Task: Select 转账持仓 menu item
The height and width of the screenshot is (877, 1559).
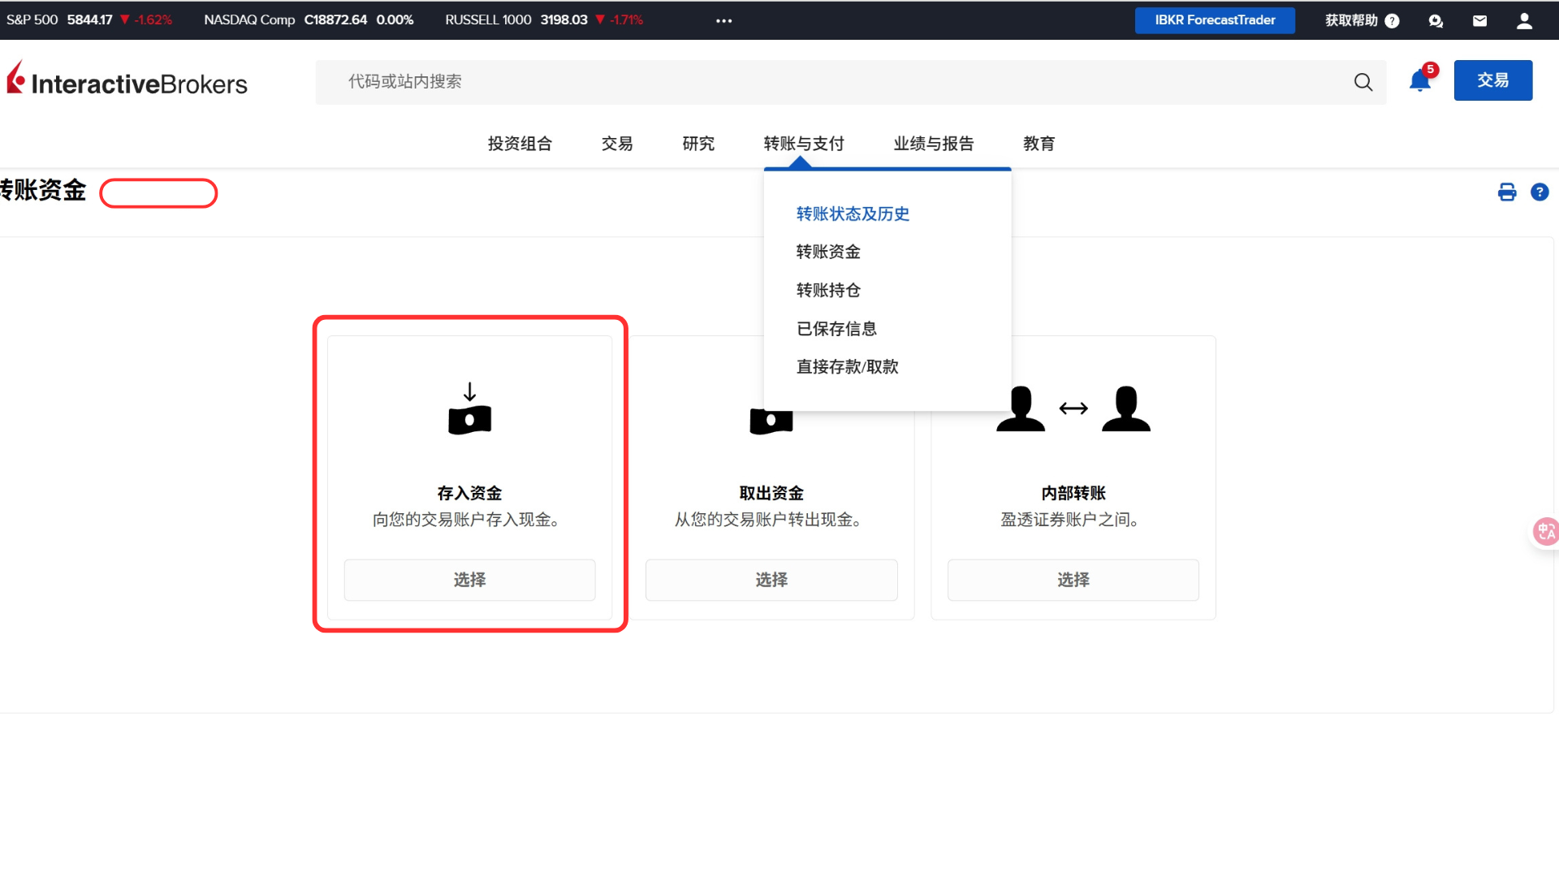Action: click(x=828, y=290)
